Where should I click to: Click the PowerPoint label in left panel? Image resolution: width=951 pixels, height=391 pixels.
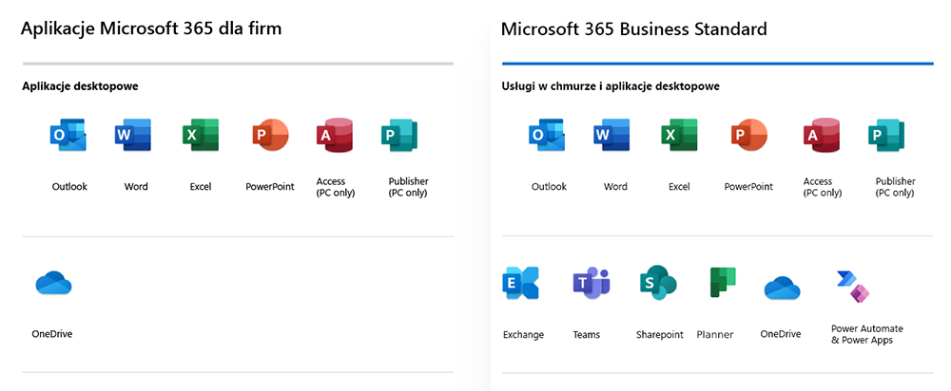270,186
